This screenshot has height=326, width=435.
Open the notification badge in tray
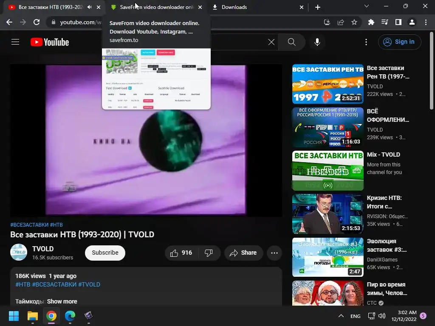423,315
